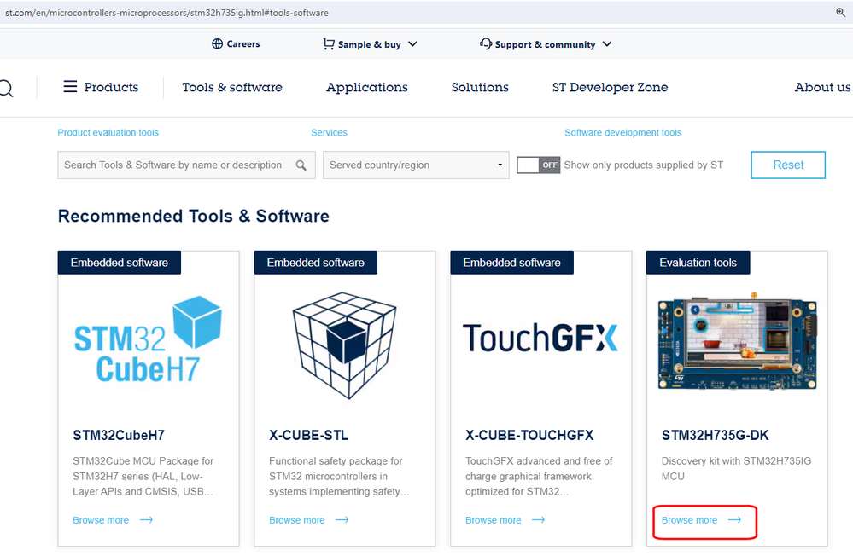Open the X-CUBE-TOUCHGFX card title
This screenshot has height=556, width=853.
click(529, 436)
